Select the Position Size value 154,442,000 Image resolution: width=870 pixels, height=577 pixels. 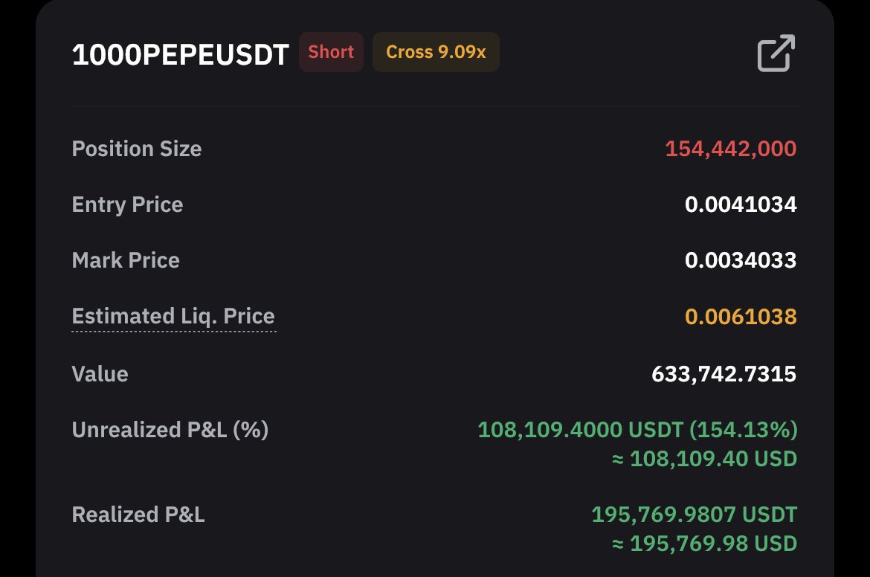point(731,149)
